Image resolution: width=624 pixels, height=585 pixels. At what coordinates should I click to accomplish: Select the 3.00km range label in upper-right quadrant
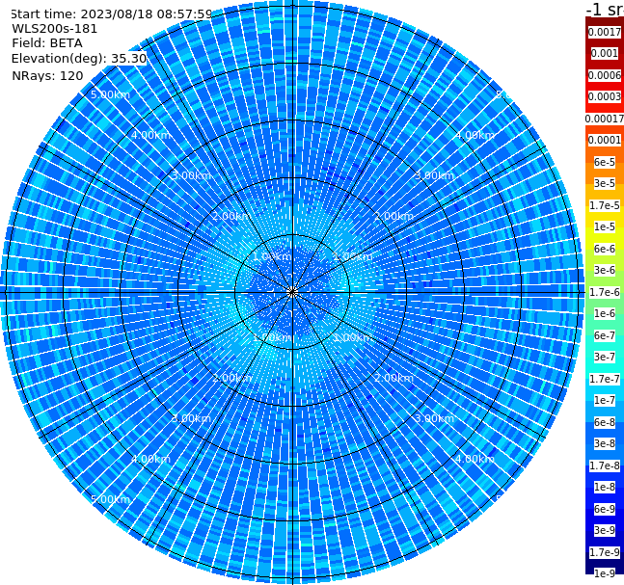point(434,175)
